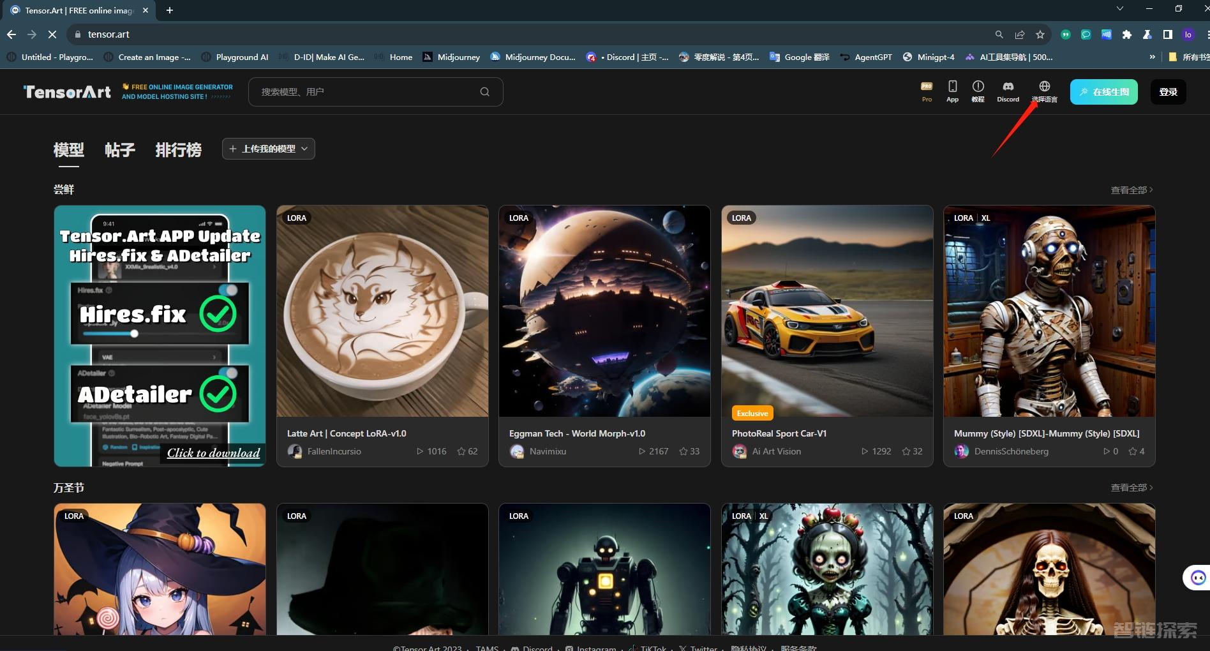Screen dimensions: 1210x651
Task: Switch to the 模型 tab
Action: pyautogui.click(x=69, y=150)
